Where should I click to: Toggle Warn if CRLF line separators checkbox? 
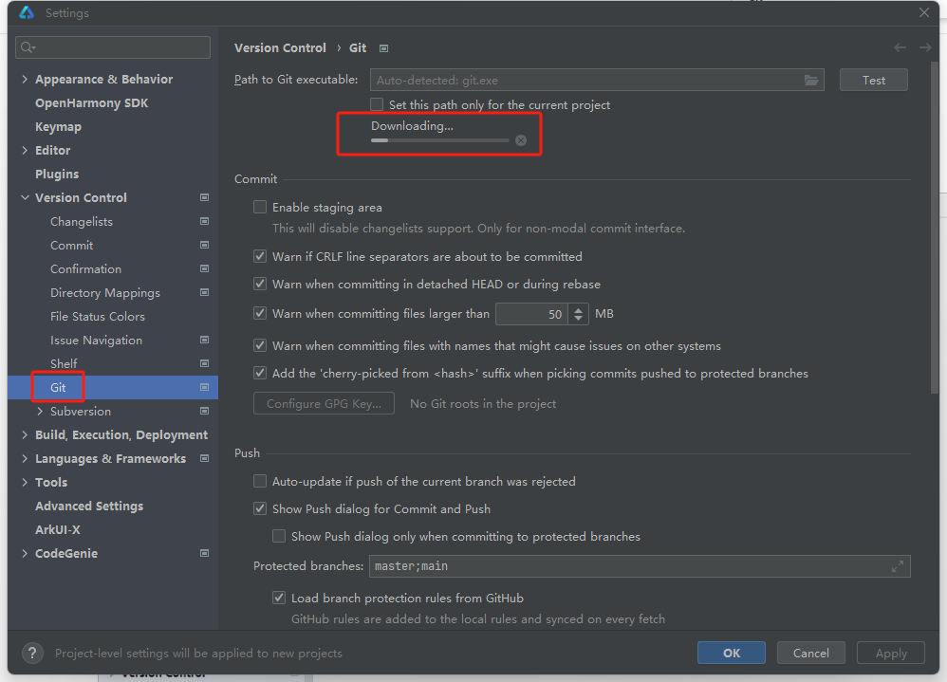coord(260,256)
